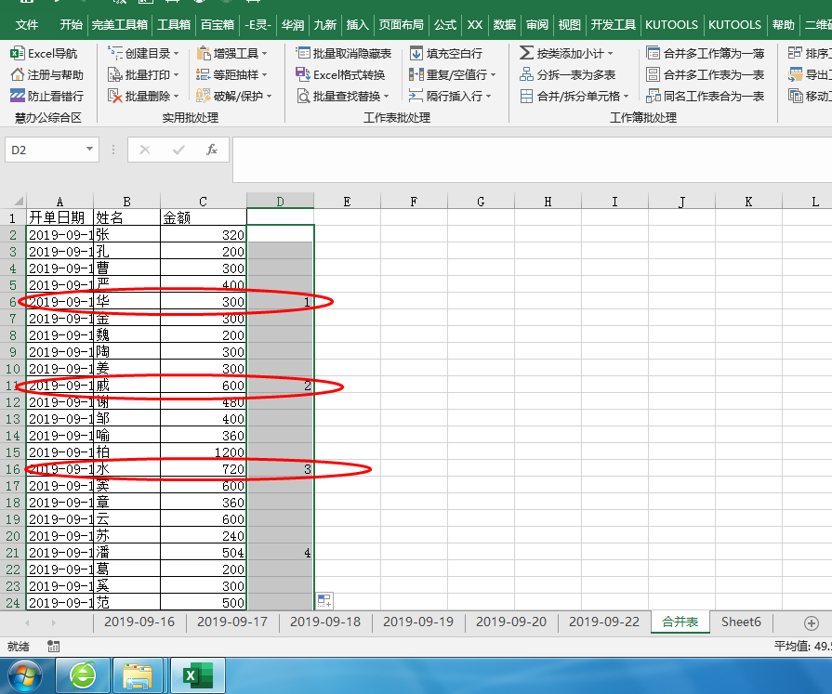832x694 pixels.
Task: Click 合并多工作表为一表
Action: tap(706, 74)
